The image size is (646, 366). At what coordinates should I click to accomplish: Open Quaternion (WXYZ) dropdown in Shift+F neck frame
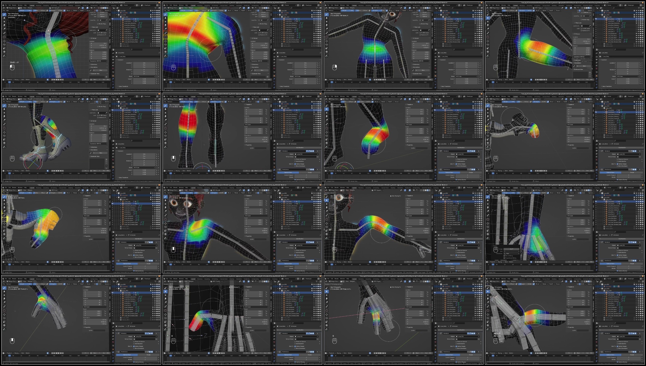click(98, 61)
